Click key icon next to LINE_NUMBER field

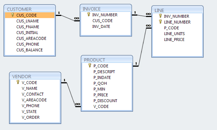[161, 22]
